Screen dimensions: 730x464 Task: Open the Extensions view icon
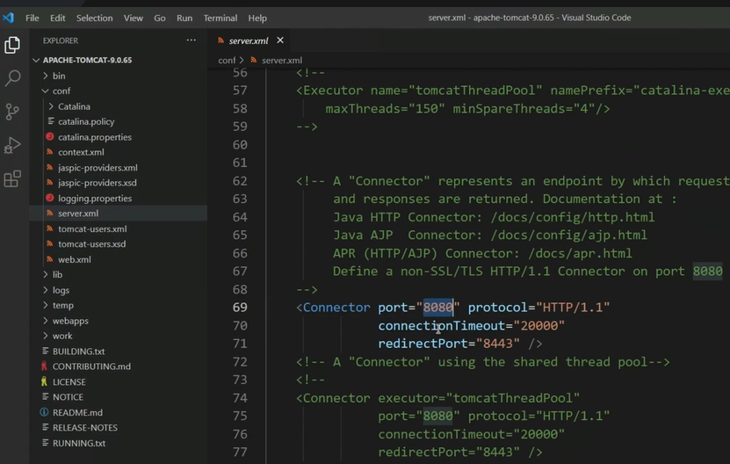12,179
